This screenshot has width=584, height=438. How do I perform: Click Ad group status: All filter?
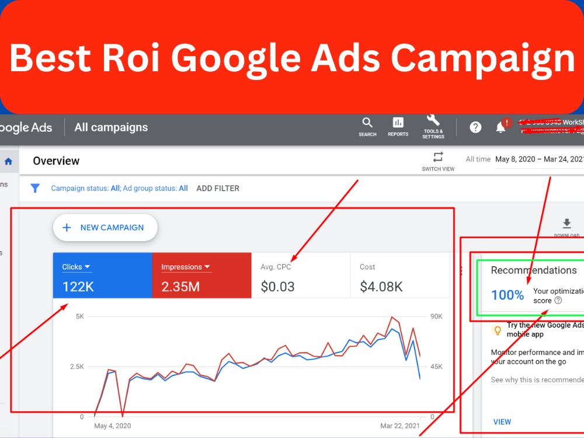coord(155,189)
